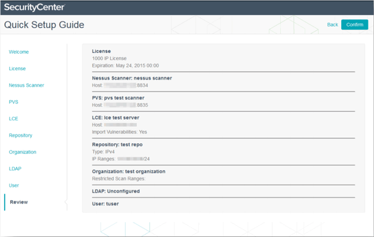Select the Review sidebar step
The height and width of the screenshot is (237, 374).
[19, 202]
